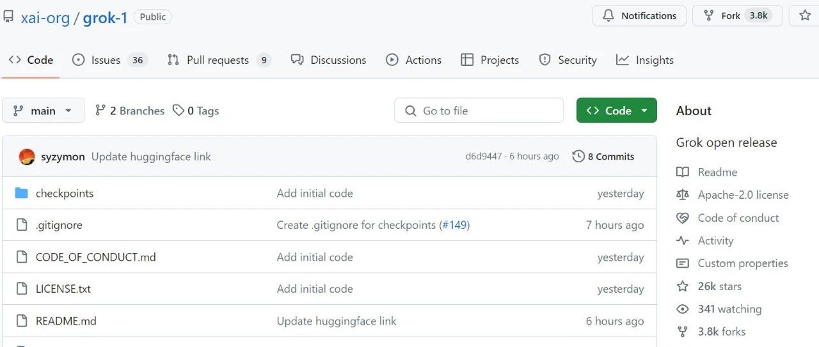Open the grok-1 repository link
Image resolution: width=819 pixels, height=347 pixels.
pos(105,17)
